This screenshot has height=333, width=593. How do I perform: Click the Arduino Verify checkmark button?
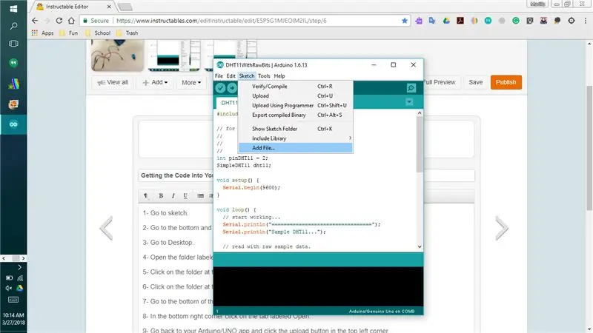(220, 88)
